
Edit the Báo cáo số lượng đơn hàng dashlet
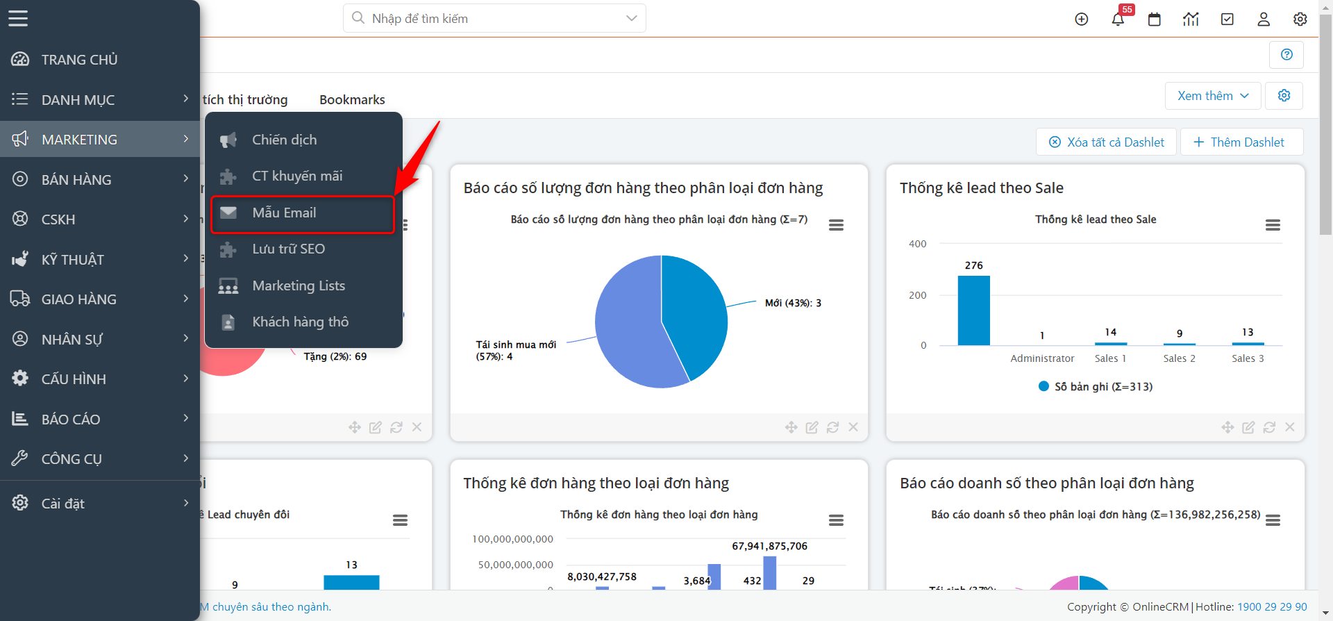tap(812, 427)
